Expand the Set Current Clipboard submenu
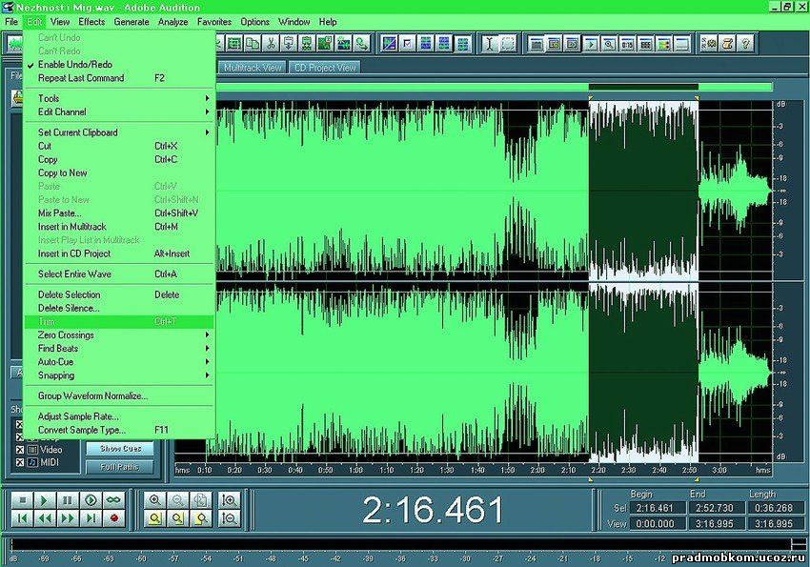This screenshot has height=567, width=810. coord(119,132)
